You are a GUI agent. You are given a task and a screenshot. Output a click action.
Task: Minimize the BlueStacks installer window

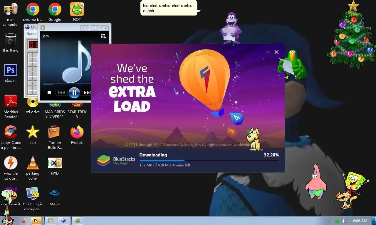pos(268,52)
